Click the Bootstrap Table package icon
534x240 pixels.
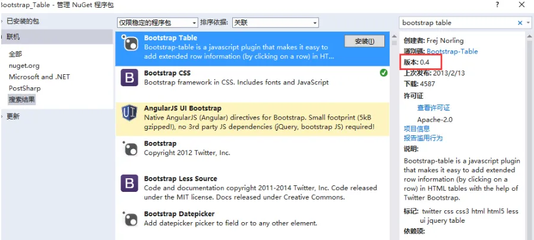[x=129, y=43]
